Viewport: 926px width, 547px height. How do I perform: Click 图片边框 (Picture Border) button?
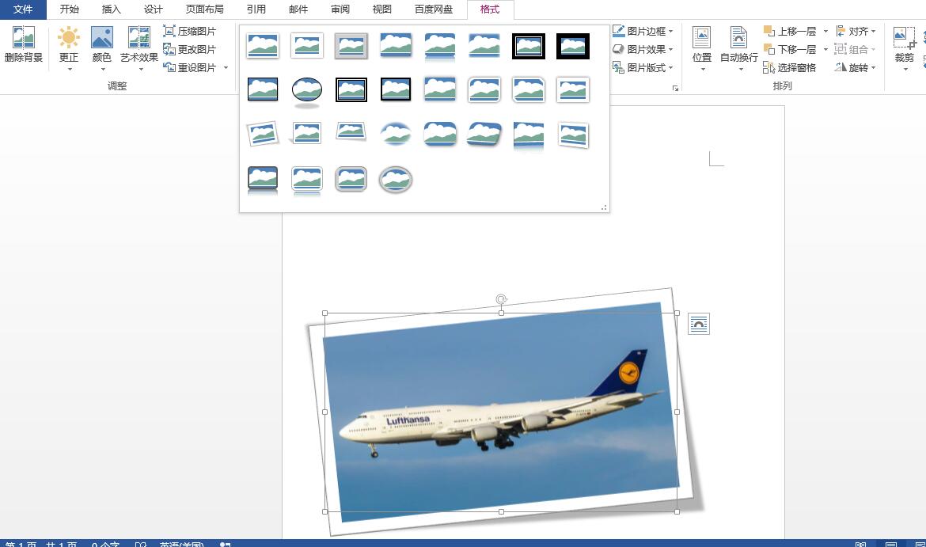(639, 32)
